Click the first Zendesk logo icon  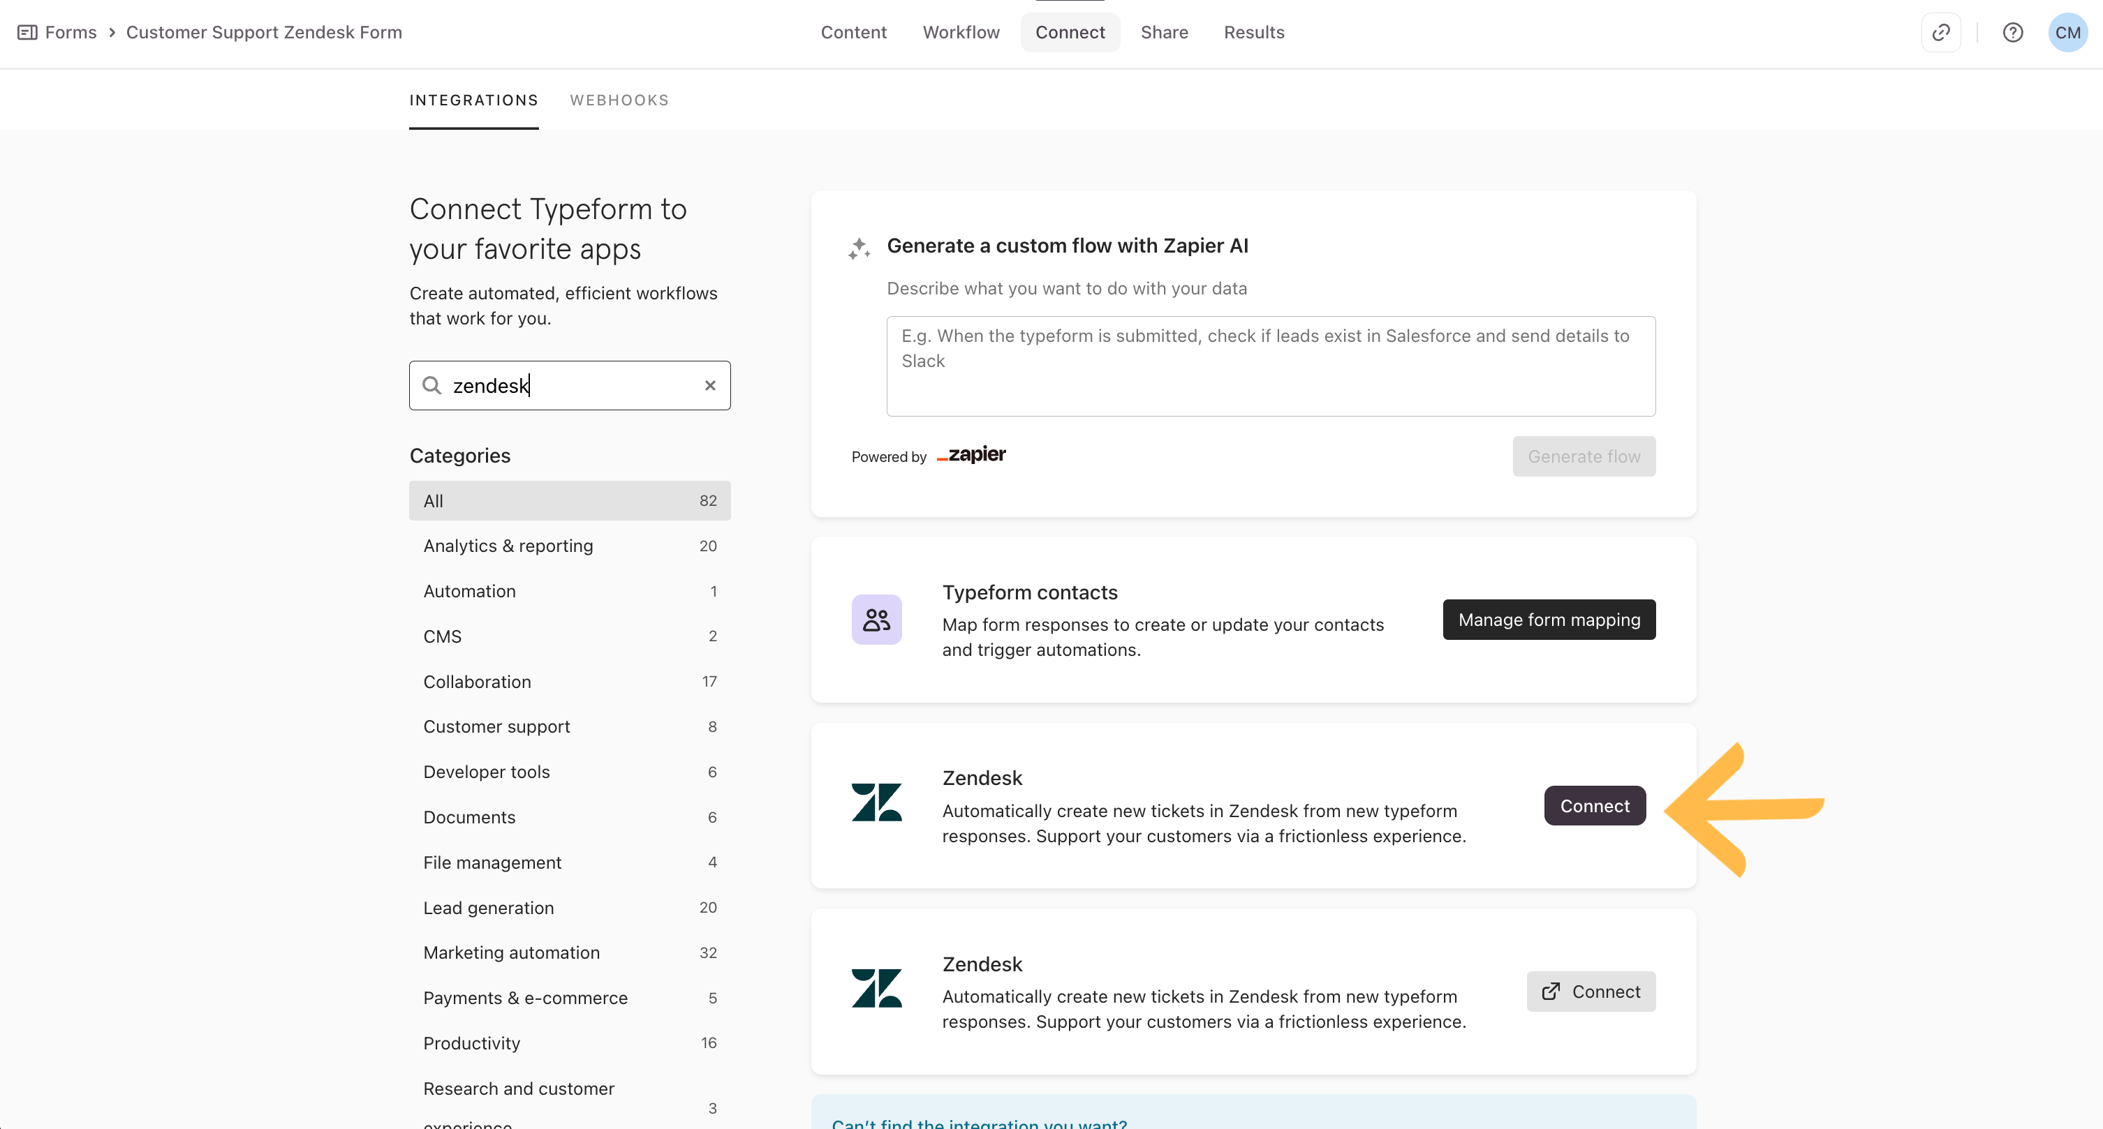pyautogui.click(x=876, y=804)
